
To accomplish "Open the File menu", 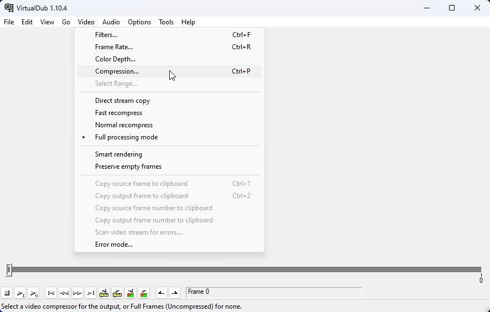I will (x=9, y=22).
